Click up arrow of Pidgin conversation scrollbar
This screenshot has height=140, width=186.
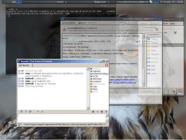[x=144, y=35]
